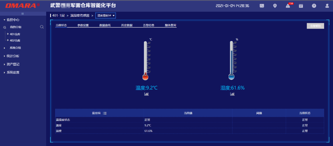Open the user profile icon

click(x=327, y=6)
